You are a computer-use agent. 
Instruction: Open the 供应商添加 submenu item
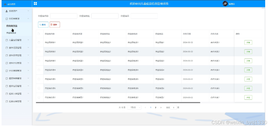tap(11, 33)
